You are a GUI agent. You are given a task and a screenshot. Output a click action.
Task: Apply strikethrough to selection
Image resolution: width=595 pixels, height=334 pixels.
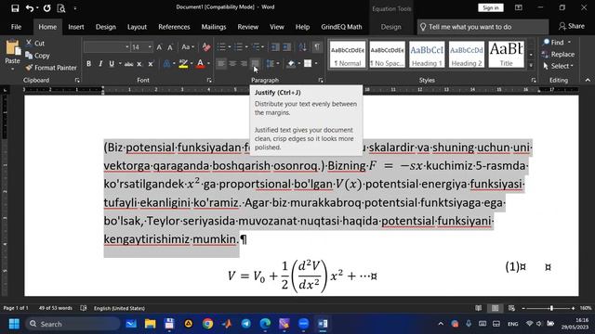128,64
